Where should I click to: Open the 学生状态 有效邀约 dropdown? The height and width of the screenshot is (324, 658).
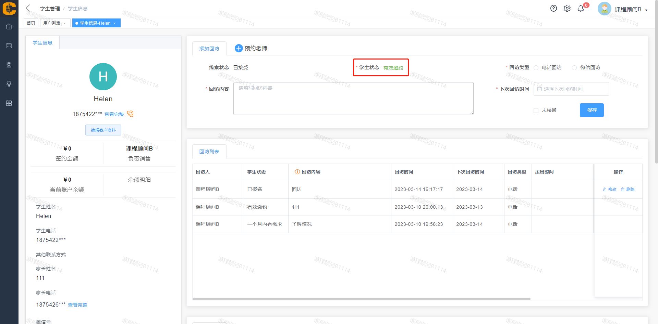(x=393, y=68)
